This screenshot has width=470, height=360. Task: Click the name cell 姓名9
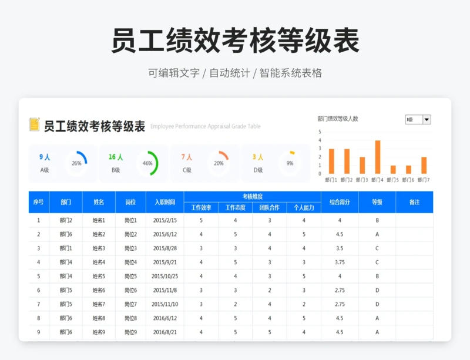pos(99,332)
